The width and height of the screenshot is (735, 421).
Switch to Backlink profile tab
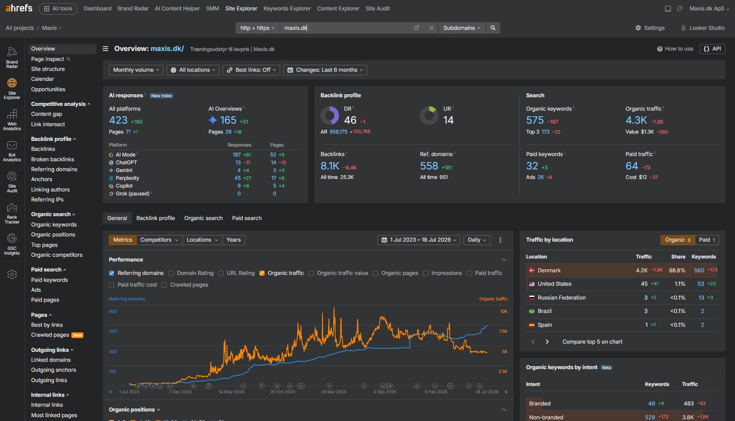coord(156,218)
